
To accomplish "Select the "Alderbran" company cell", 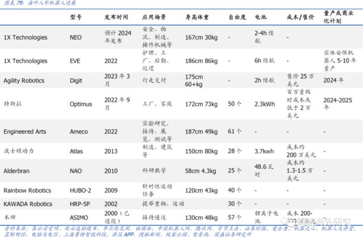I will click(x=16, y=171).
